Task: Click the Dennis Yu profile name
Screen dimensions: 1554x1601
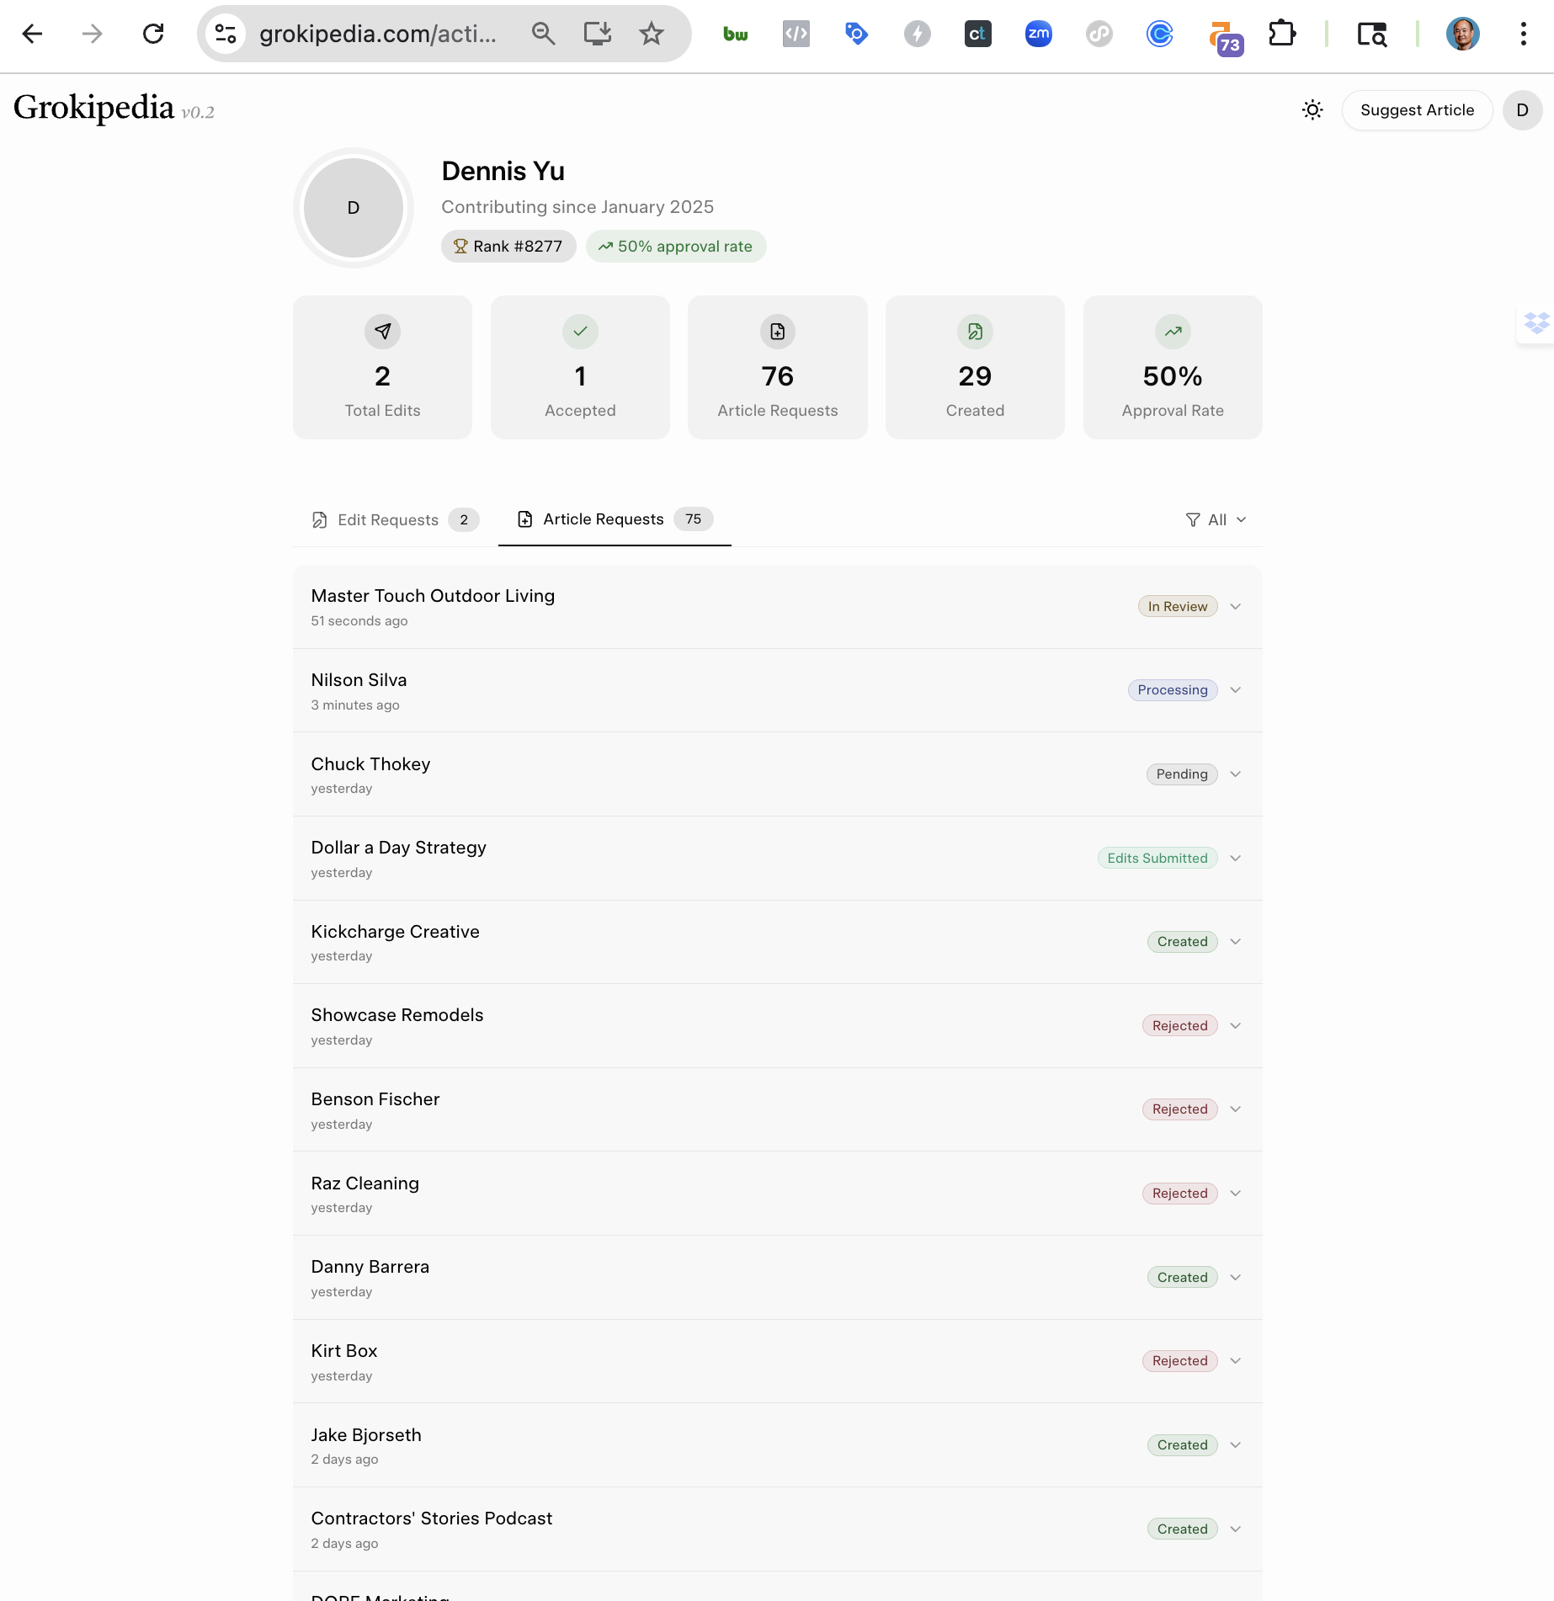Action: click(503, 171)
